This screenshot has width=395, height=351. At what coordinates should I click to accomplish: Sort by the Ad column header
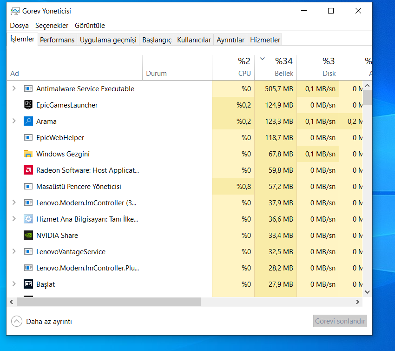coord(74,67)
